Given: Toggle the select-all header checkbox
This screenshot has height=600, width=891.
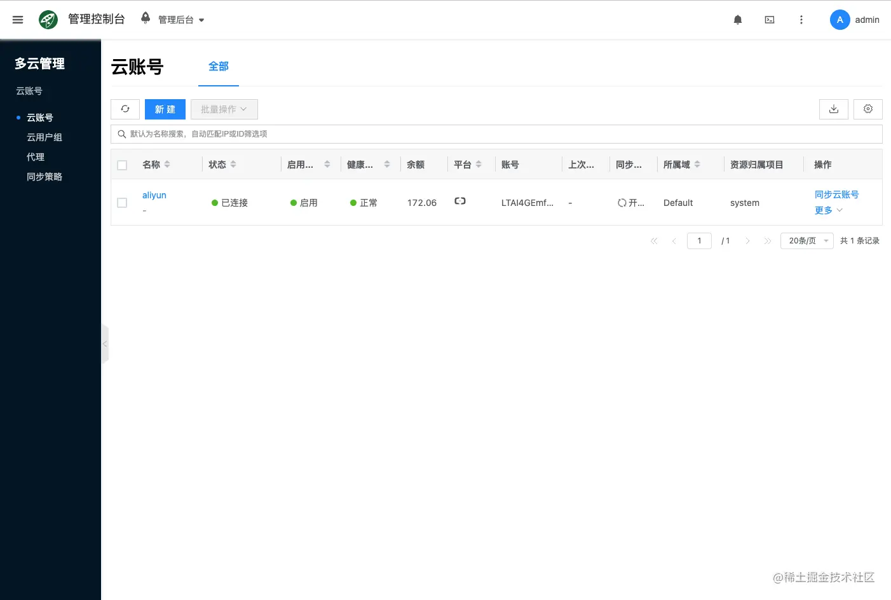Looking at the screenshot, I should (x=123, y=165).
